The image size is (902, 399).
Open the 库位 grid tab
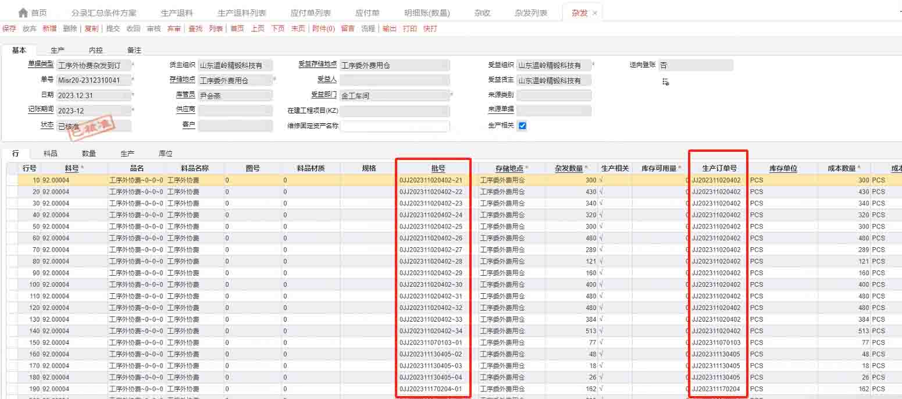166,154
